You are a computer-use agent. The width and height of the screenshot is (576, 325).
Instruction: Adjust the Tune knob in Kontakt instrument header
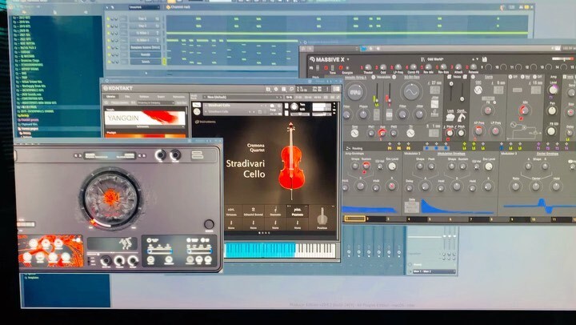[294, 106]
